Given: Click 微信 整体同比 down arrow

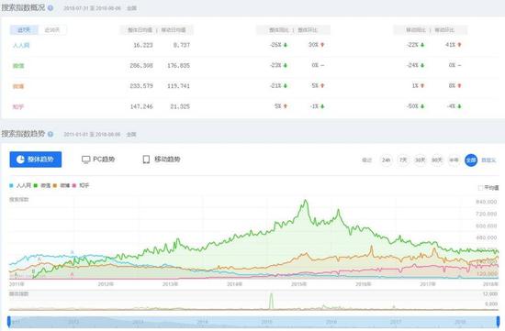Looking at the screenshot, I should pyautogui.click(x=286, y=65).
